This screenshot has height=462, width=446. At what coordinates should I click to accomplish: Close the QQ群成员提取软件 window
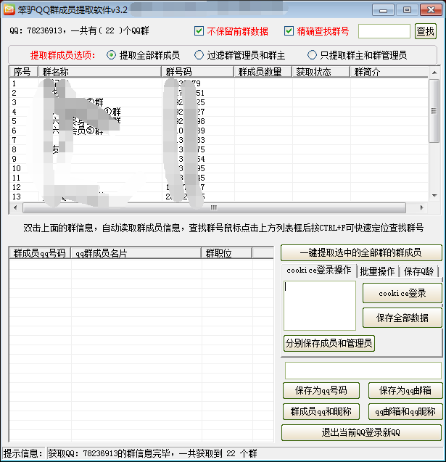click(x=431, y=10)
